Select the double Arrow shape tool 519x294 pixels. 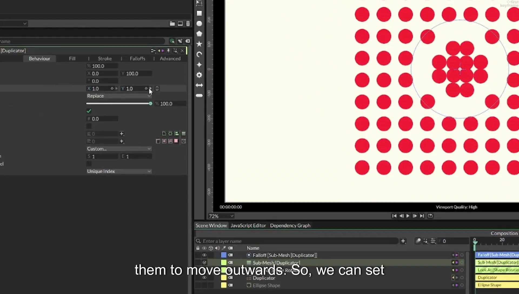tap(199, 85)
